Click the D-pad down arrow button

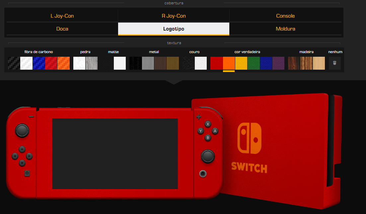22,163
